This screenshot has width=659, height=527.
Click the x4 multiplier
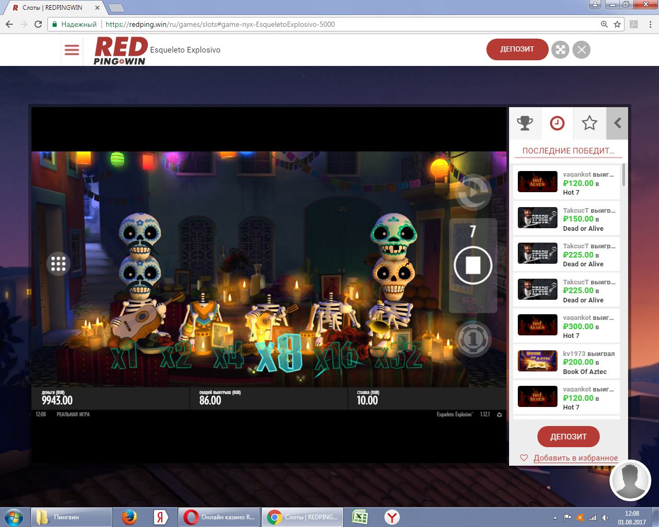228,356
